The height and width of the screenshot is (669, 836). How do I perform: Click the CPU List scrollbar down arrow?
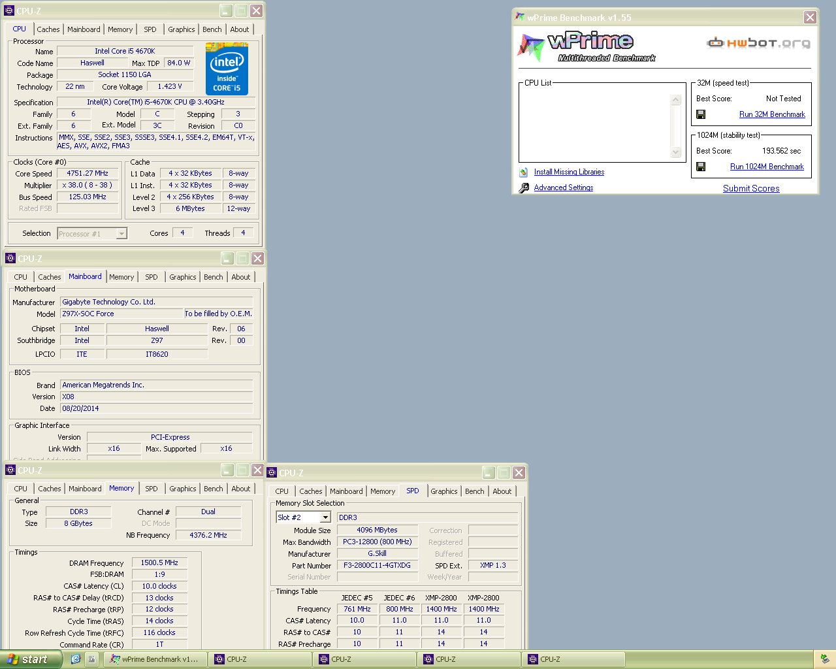point(676,152)
